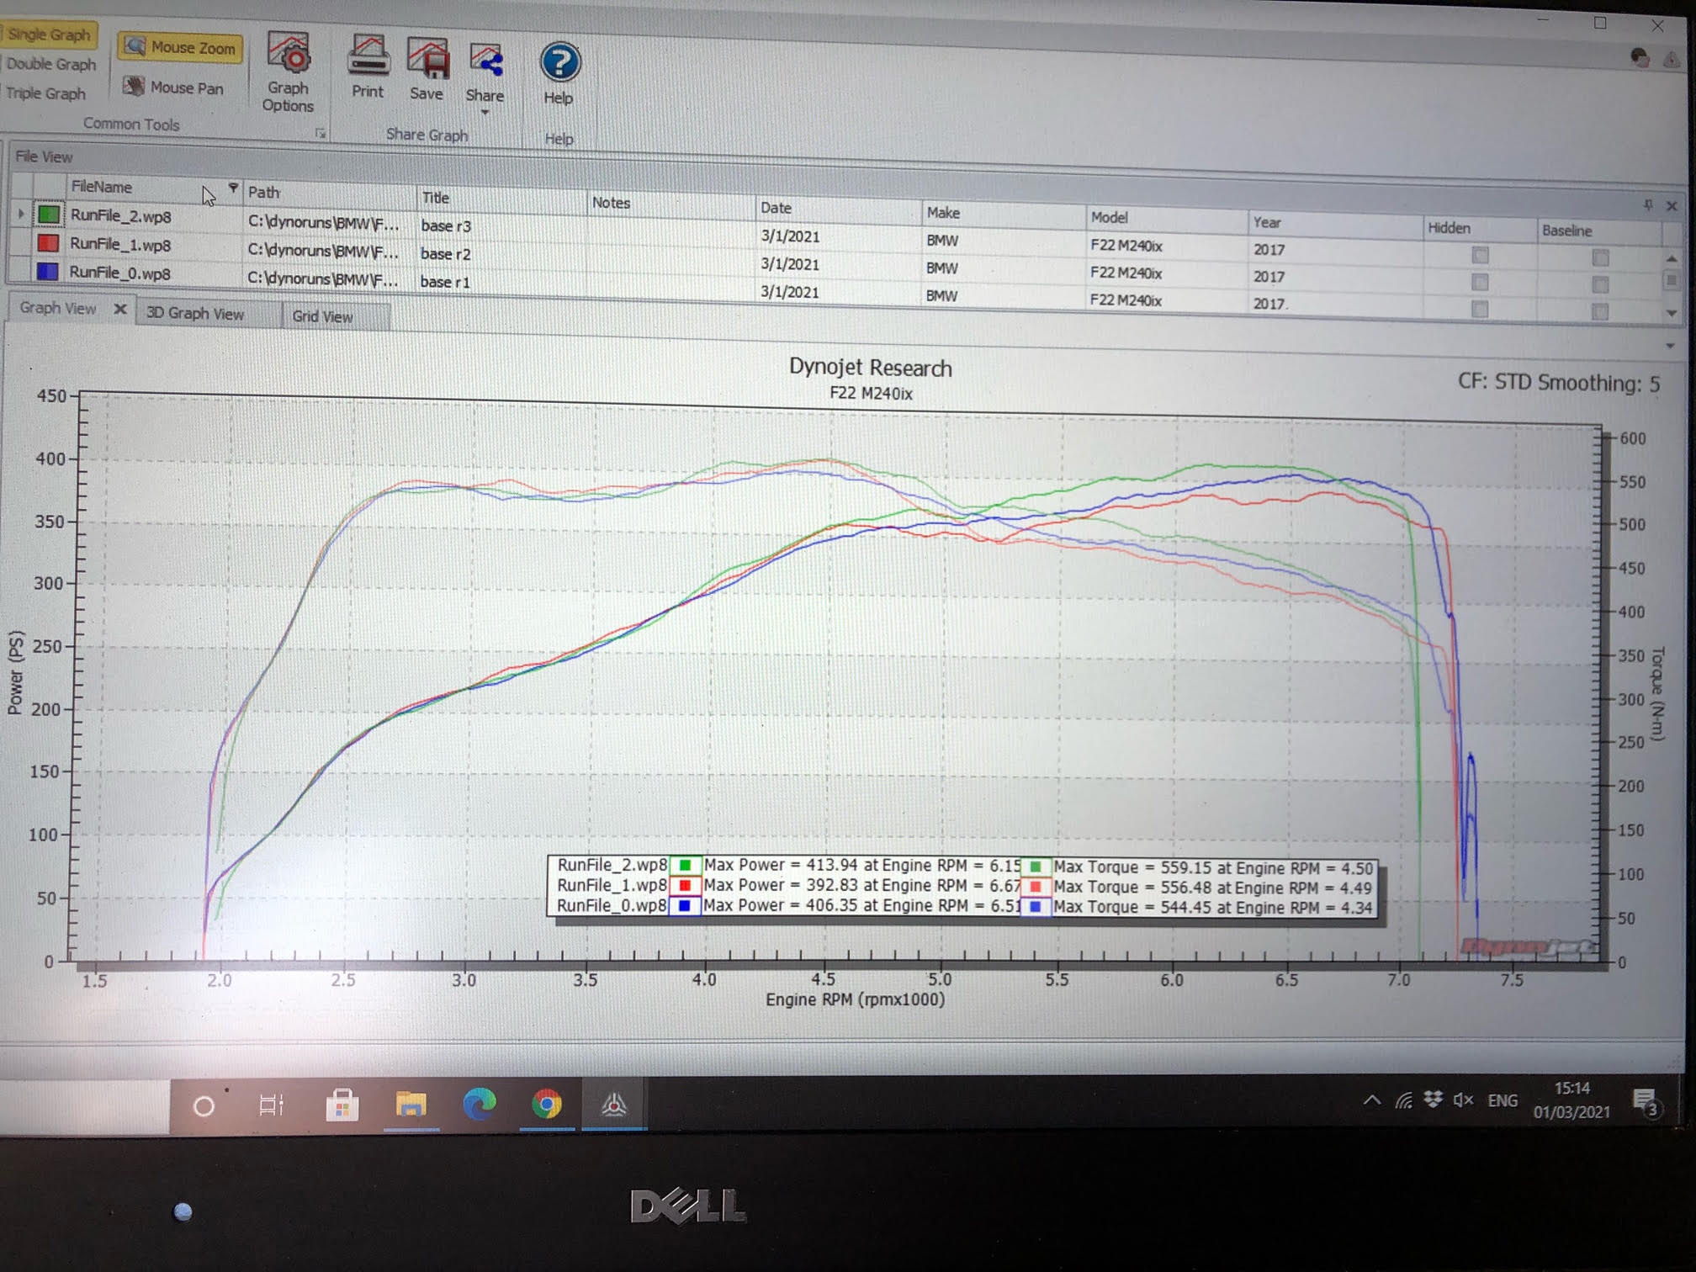Open Graph Options tool
Image resolution: width=1696 pixels, height=1272 pixels.
(x=288, y=72)
